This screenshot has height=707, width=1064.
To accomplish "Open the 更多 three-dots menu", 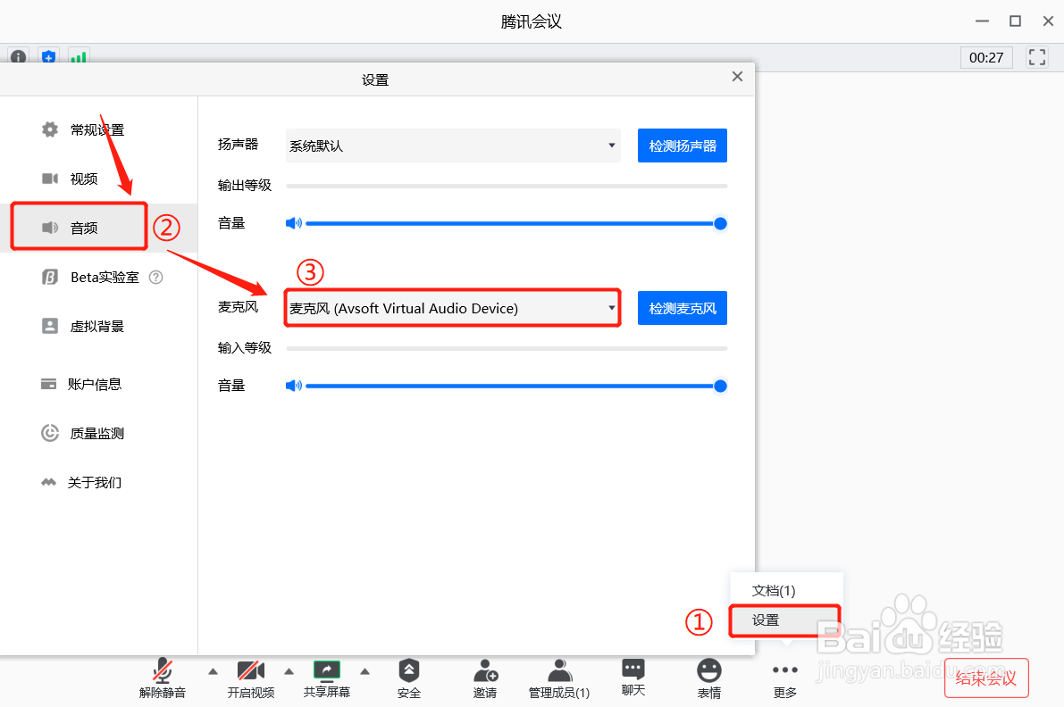I will 785,678.
